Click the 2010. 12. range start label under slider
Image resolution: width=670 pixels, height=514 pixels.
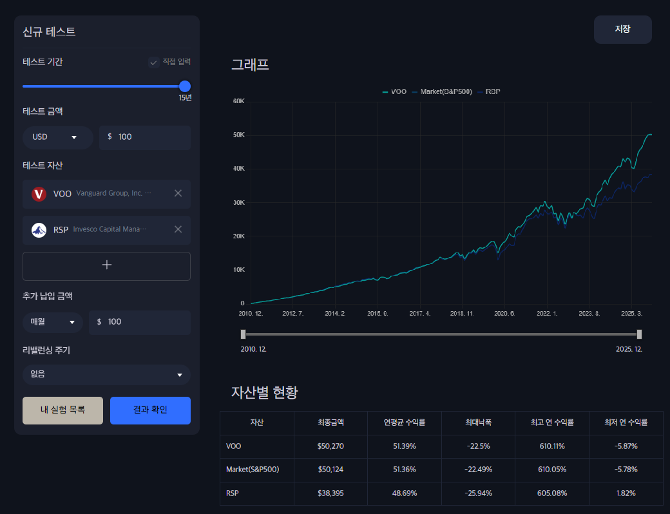tap(253, 349)
